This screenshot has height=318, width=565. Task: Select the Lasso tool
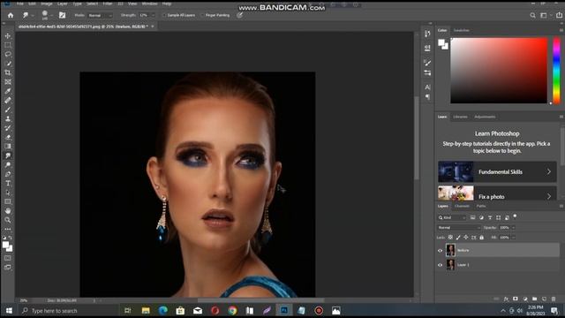(x=8, y=54)
